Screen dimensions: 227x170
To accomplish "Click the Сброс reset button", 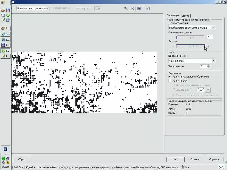I will (22, 159).
